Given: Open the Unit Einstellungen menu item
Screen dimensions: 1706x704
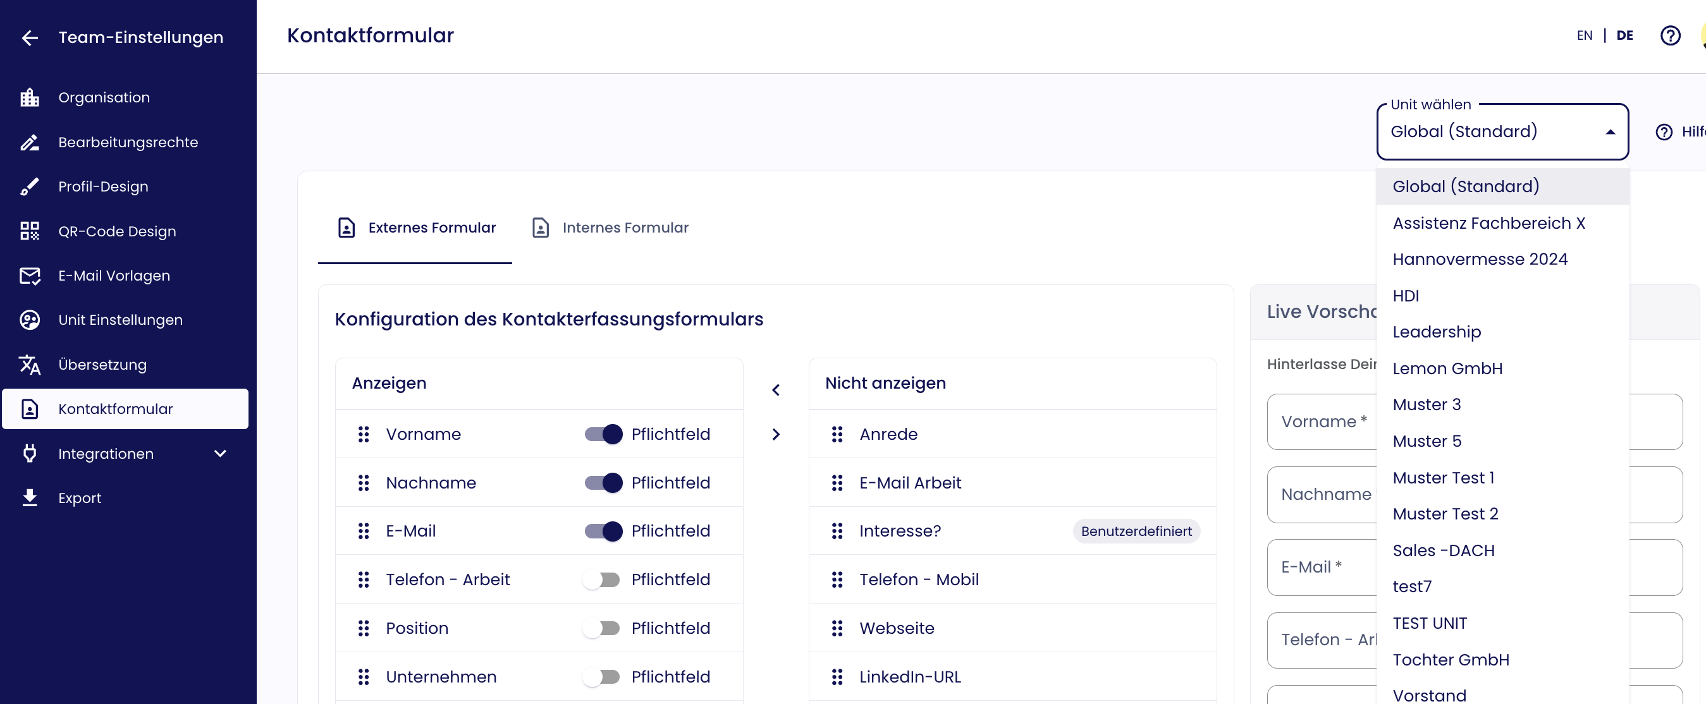Looking at the screenshot, I should 120,320.
